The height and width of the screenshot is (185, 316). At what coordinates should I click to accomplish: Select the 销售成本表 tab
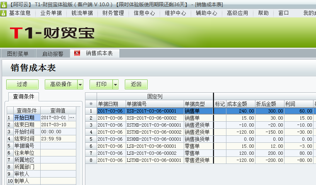tap(99, 53)
